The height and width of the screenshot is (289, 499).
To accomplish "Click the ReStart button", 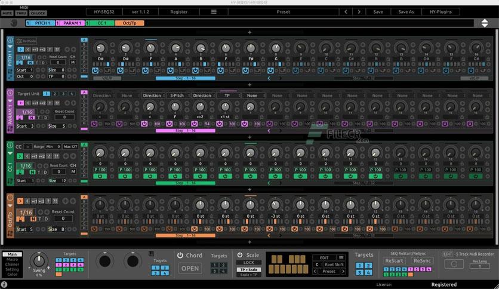I will (x=394, y=261).
